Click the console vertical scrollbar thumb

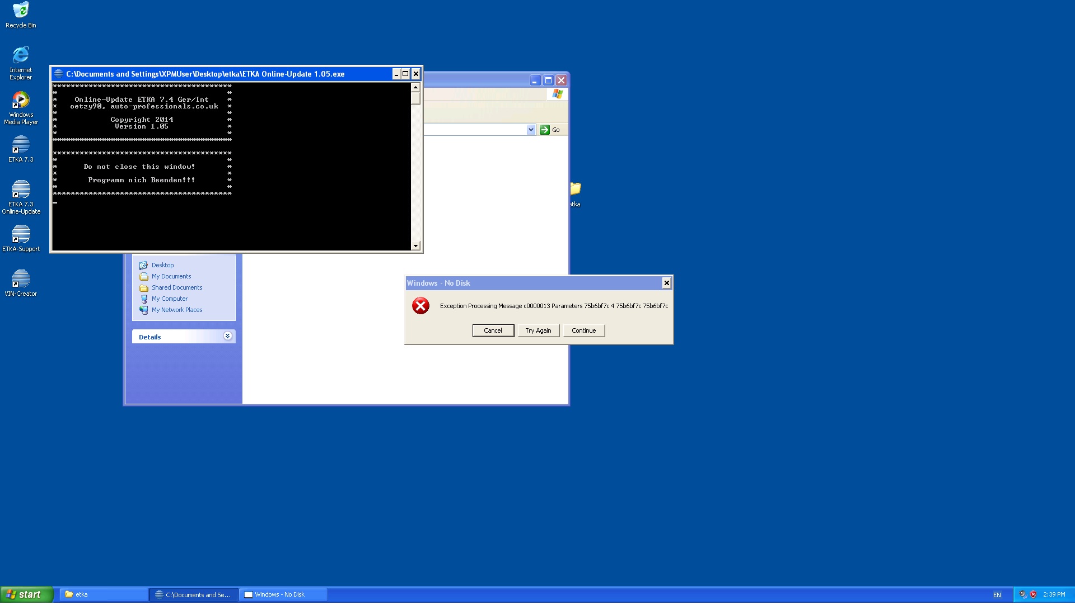[415, 98]
